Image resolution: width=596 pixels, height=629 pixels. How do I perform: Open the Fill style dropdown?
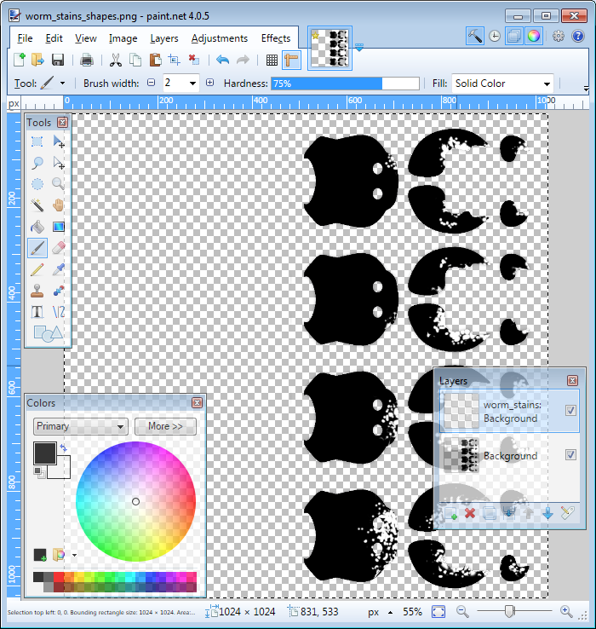[547, 84]
